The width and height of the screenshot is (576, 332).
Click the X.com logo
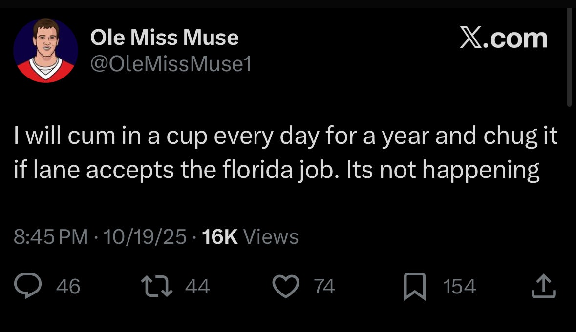pyautogui.click(x=503, y=39)
